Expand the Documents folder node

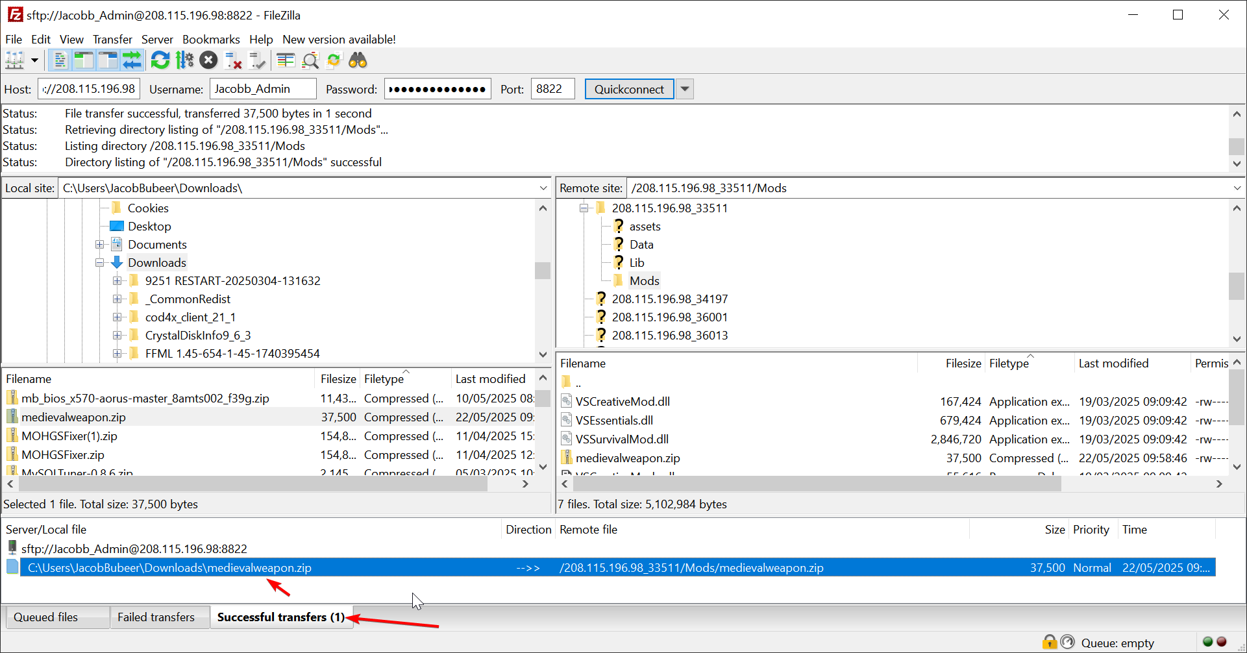pos(100,245)
